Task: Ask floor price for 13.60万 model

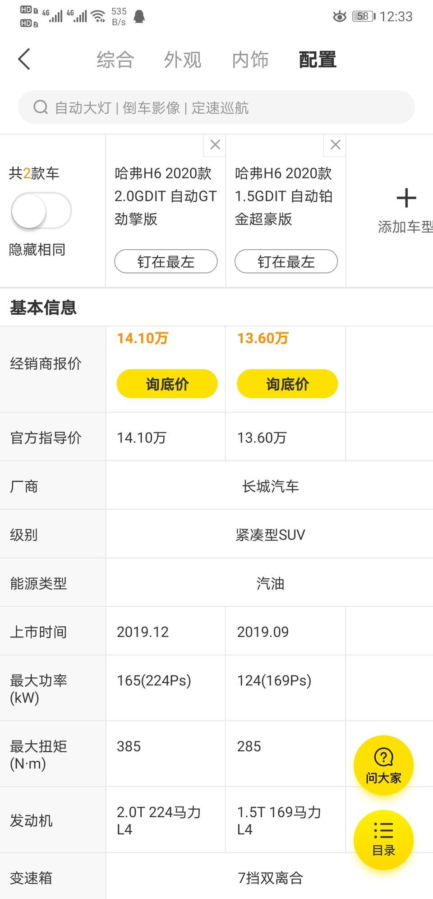Action: pyautogui.click(x=287, y=384)
